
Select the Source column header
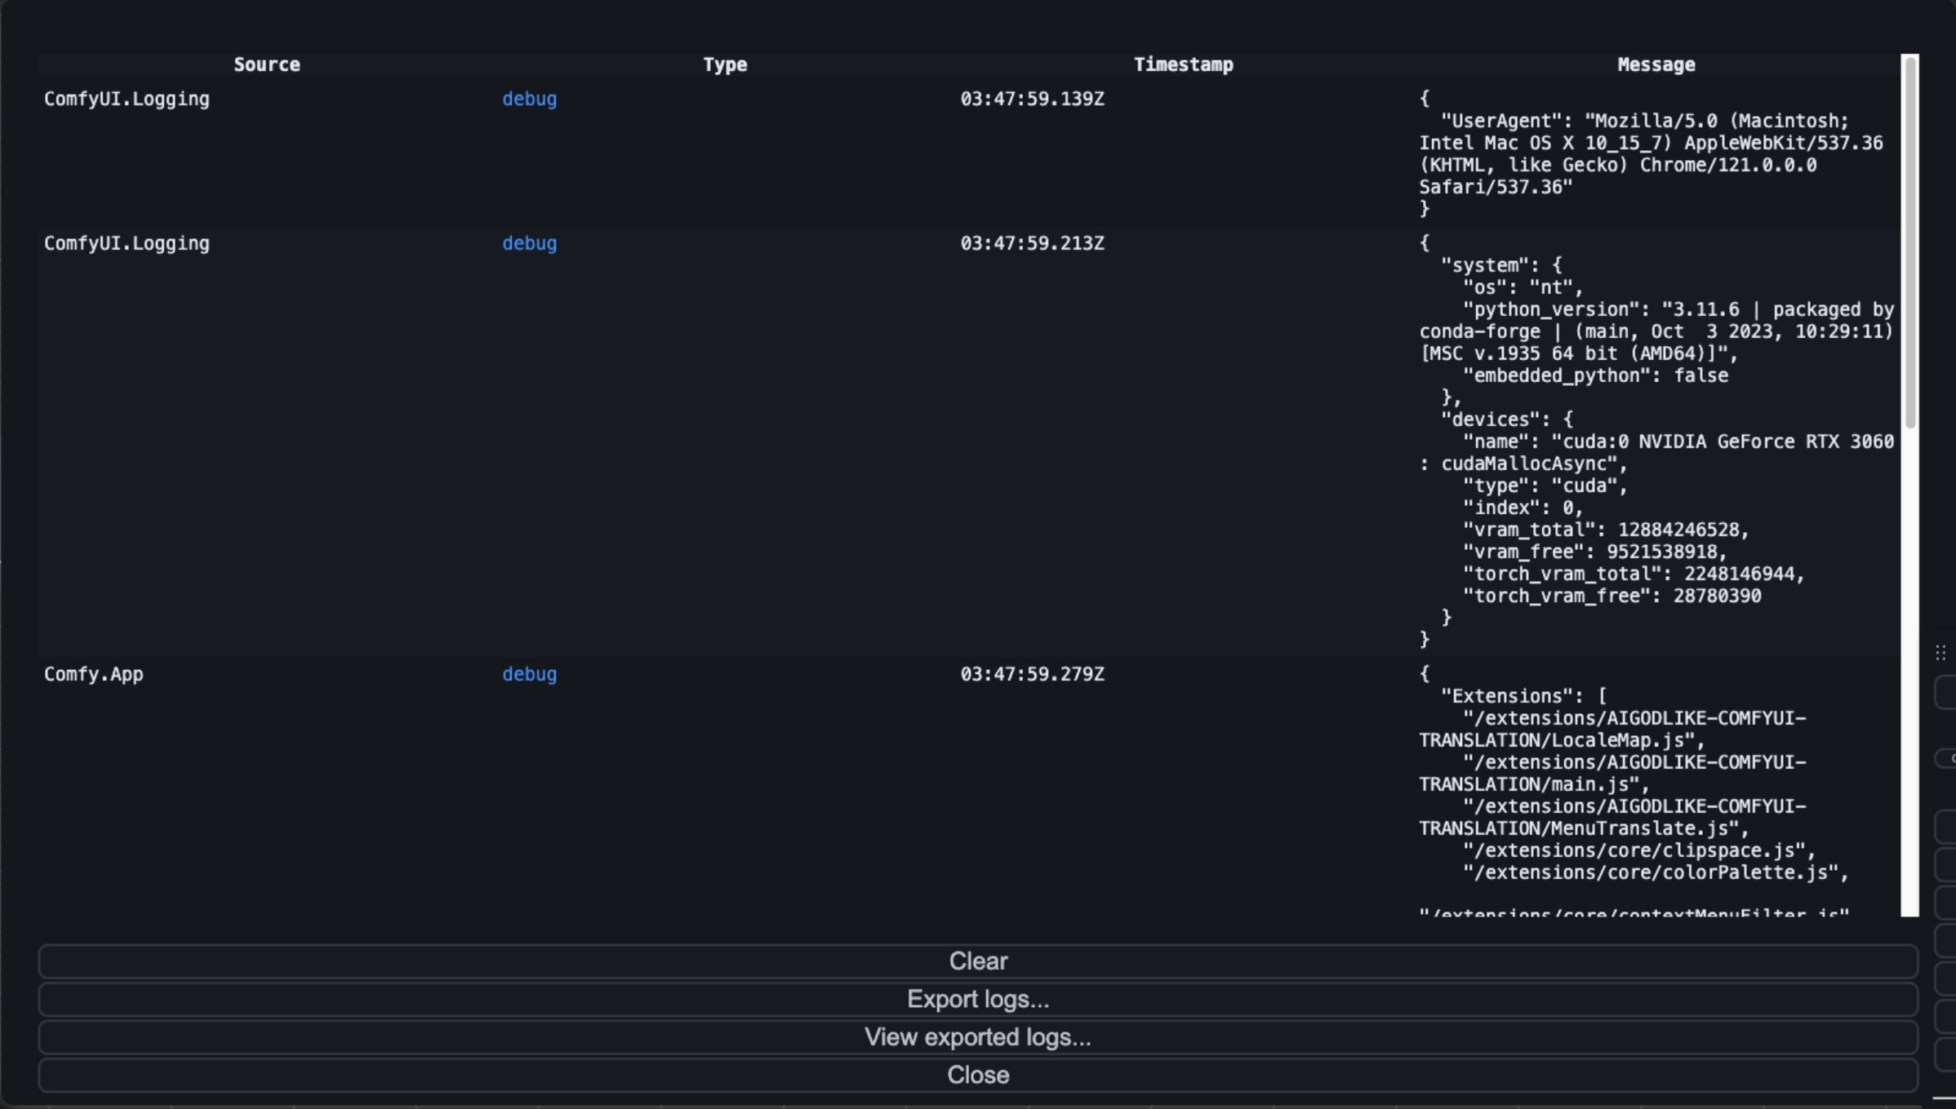[x=267, y=64]
